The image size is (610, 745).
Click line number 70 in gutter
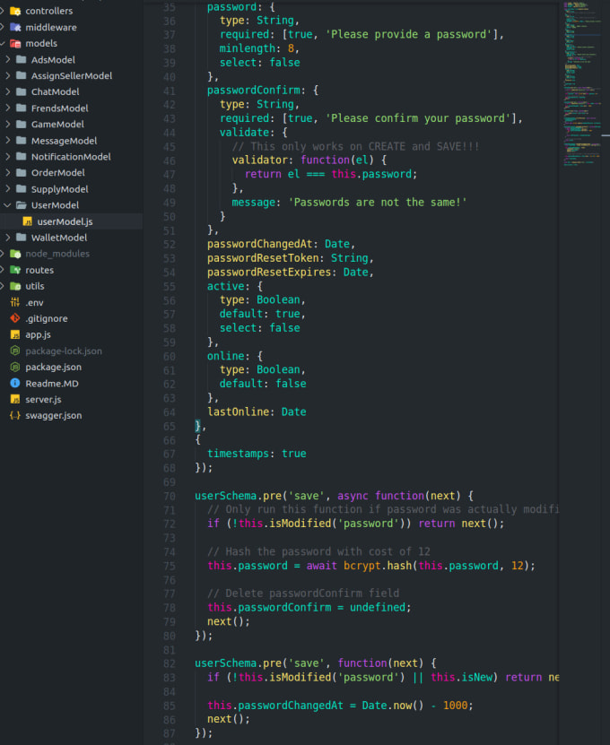tap(170, 496)
